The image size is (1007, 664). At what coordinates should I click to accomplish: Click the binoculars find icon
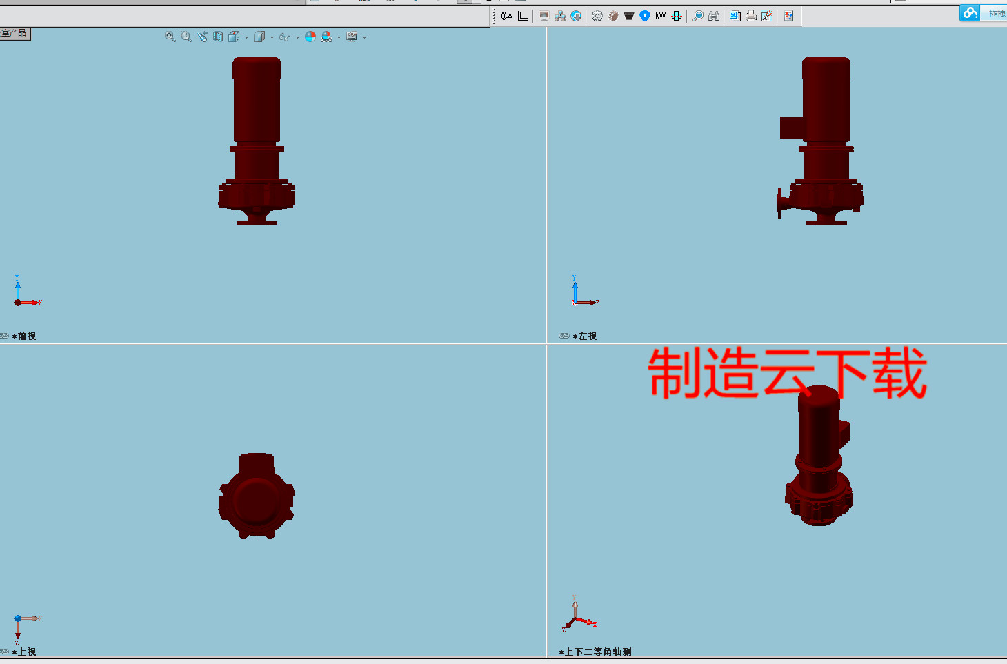(714, 16)
